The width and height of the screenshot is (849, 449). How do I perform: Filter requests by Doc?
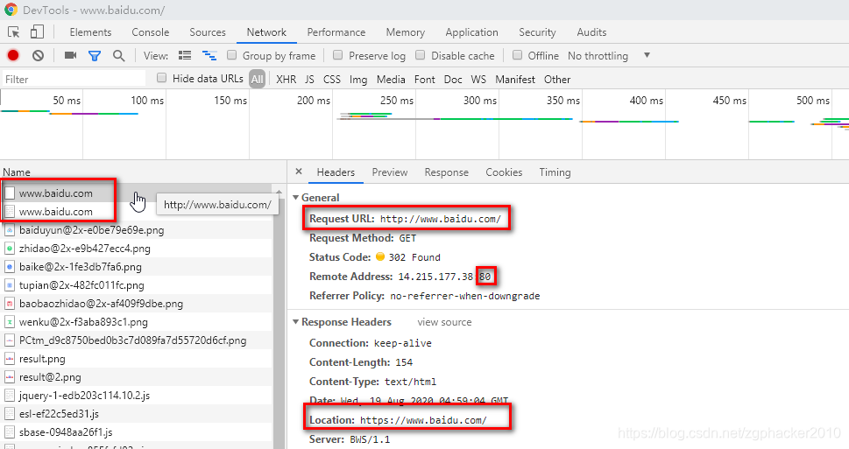pyautogui.click(x=453, y=79)
